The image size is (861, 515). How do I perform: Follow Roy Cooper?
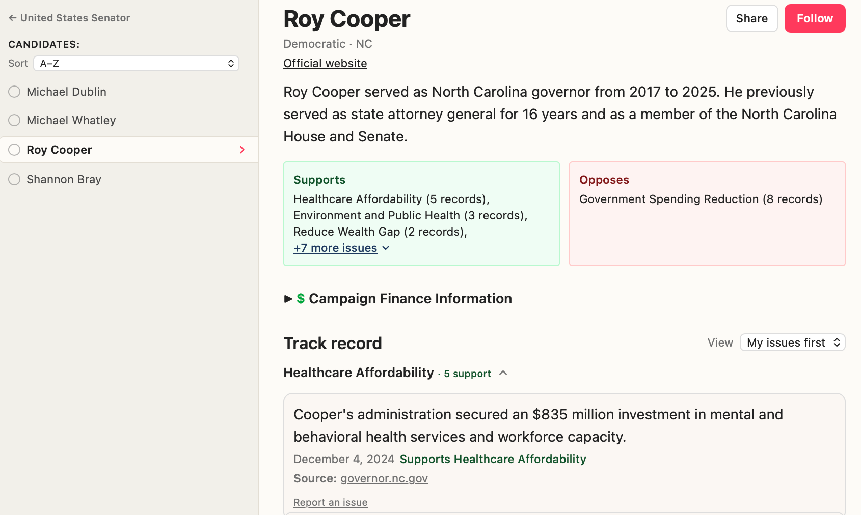[x=815, y=18]
